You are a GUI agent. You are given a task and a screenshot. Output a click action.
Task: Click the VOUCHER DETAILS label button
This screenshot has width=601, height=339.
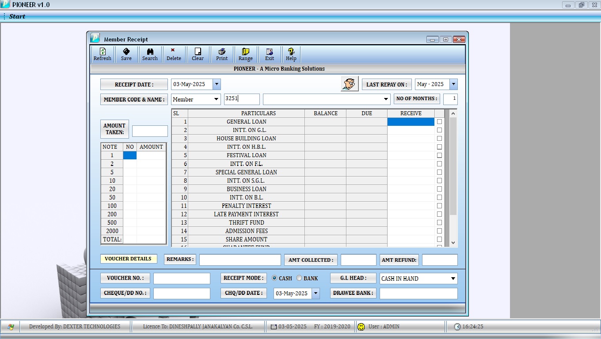point(128,259)
